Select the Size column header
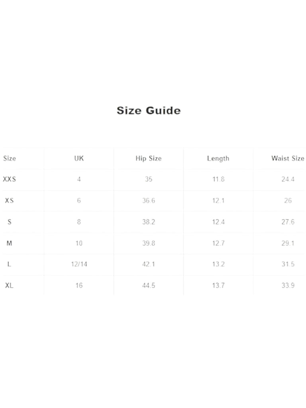This screenshot has width=306, height=408. click(x=10, y=158)
